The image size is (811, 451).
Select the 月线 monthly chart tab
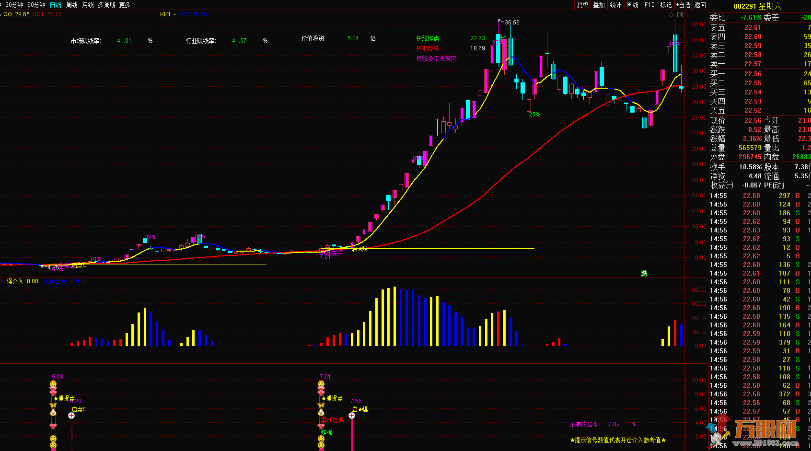pos(88,5)
